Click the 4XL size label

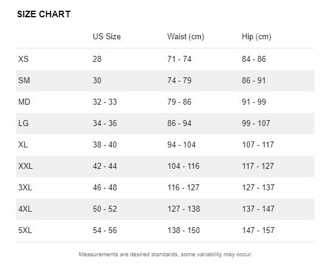point(25,209)
